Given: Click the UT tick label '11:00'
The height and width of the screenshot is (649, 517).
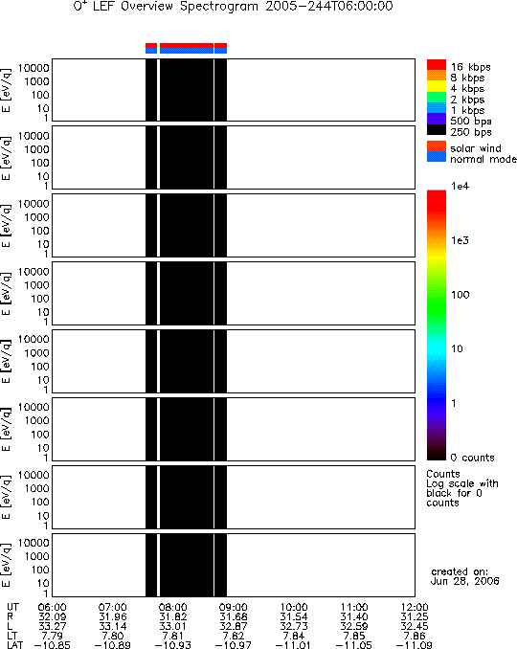Looking at the screenshot, I should coord(354,607).
